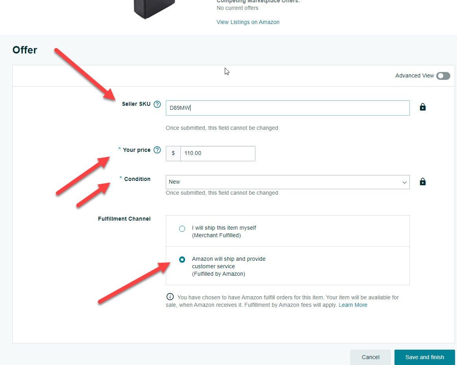Toggle the Advanced View switch
The image size is (457, 365).
pos(443,76)
